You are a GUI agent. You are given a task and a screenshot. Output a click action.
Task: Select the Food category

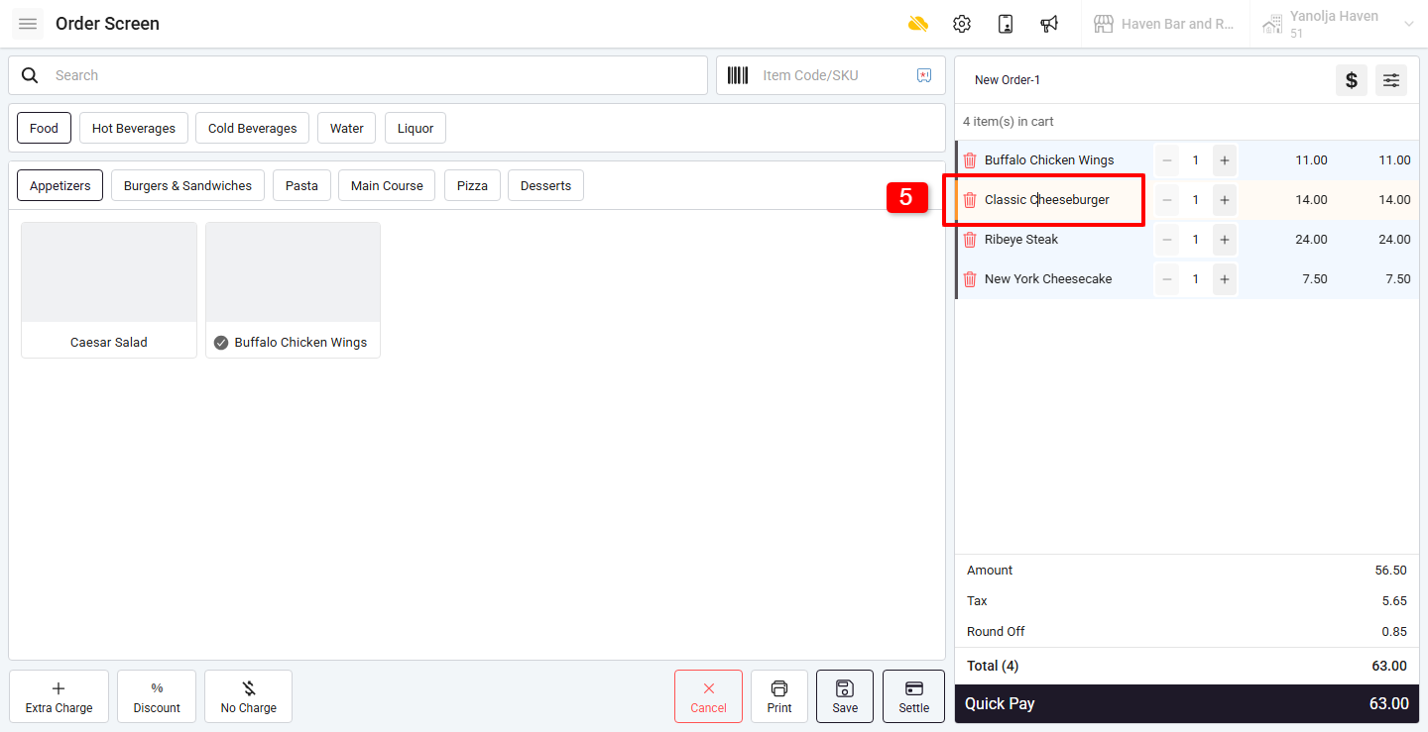coord(44,128)
